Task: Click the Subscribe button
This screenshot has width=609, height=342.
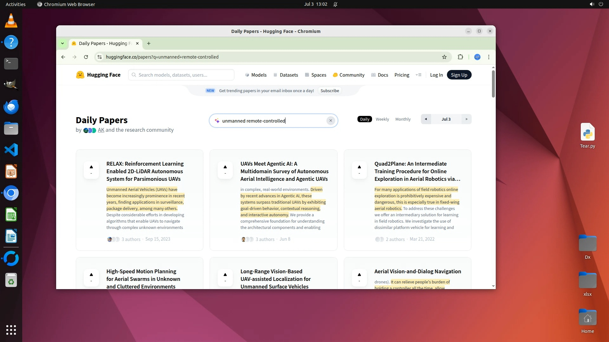Action: coord(330,91)
